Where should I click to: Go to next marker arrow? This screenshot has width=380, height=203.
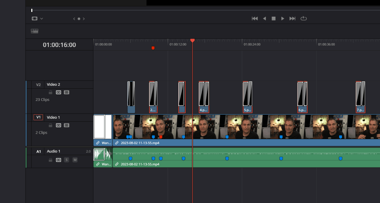click(84, 19)
